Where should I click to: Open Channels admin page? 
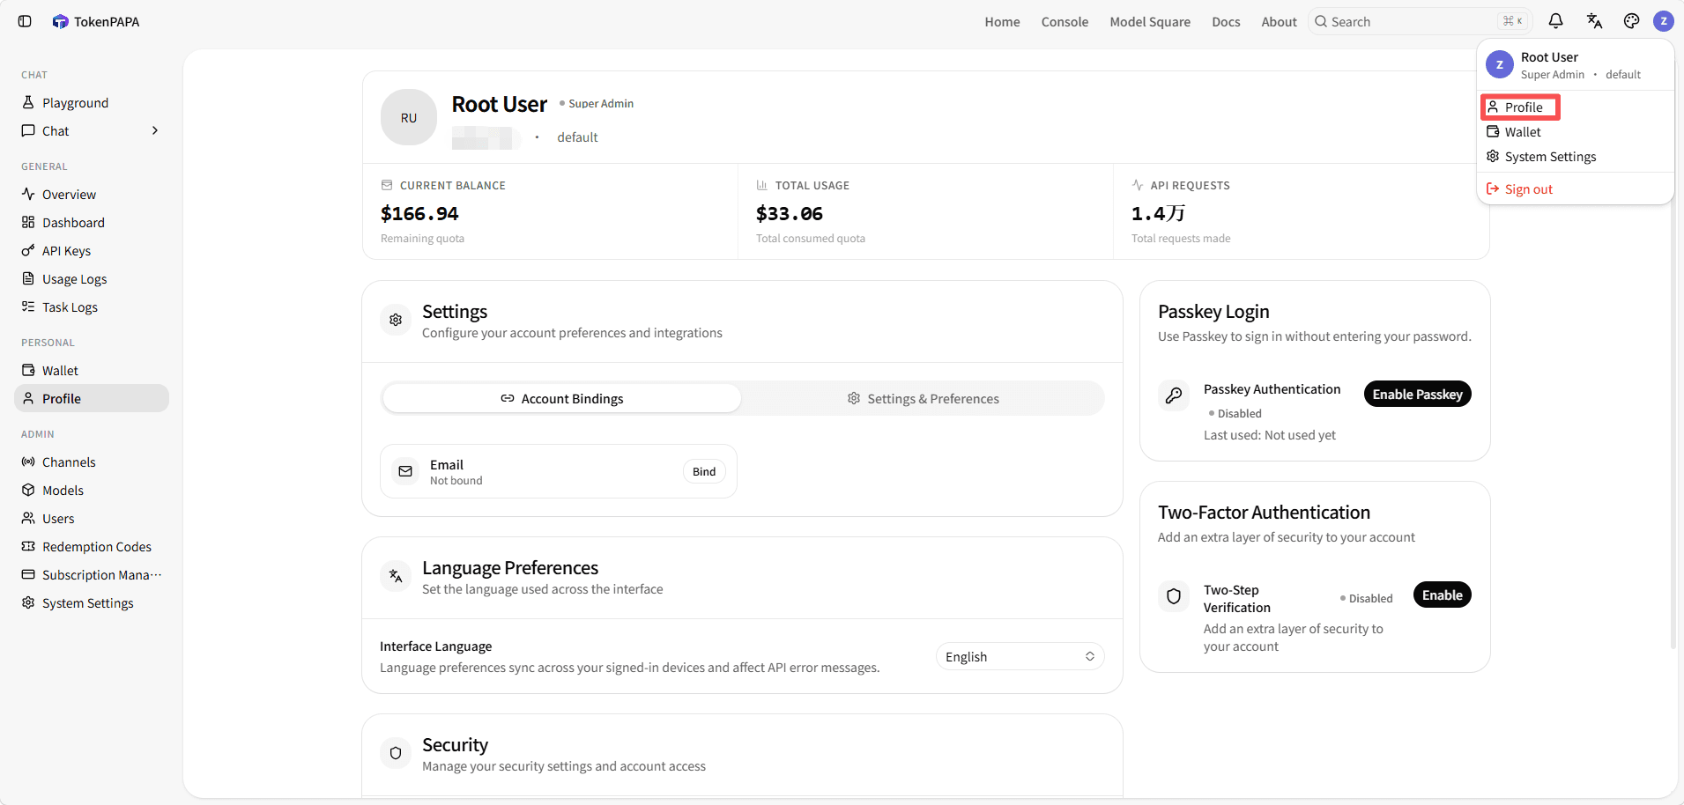92,462
